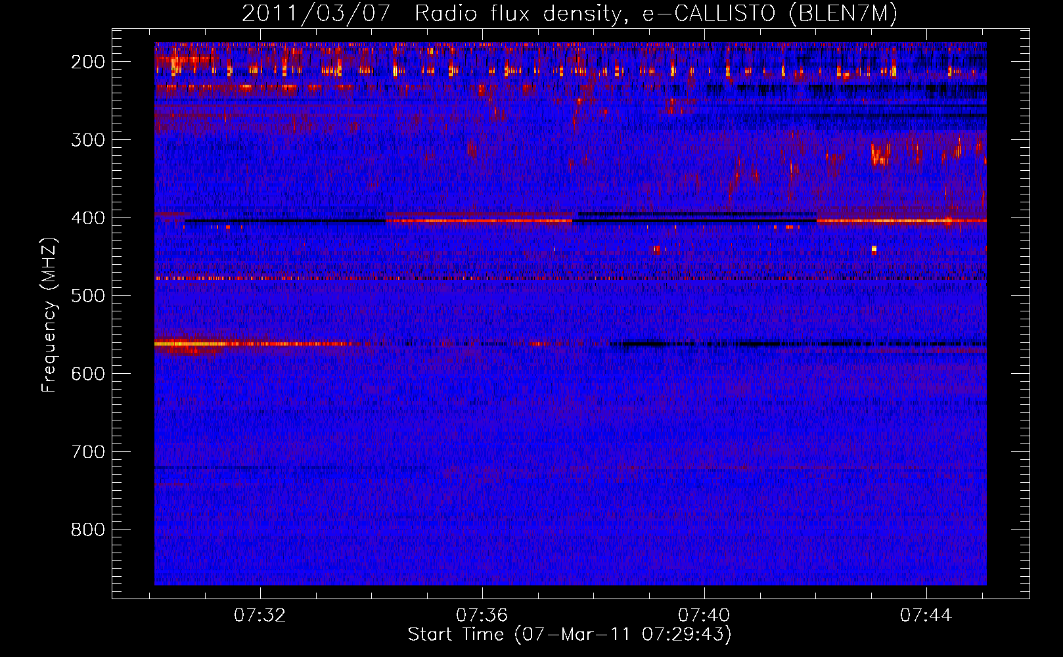Click the 07:32 time tick label

point(260,616)
